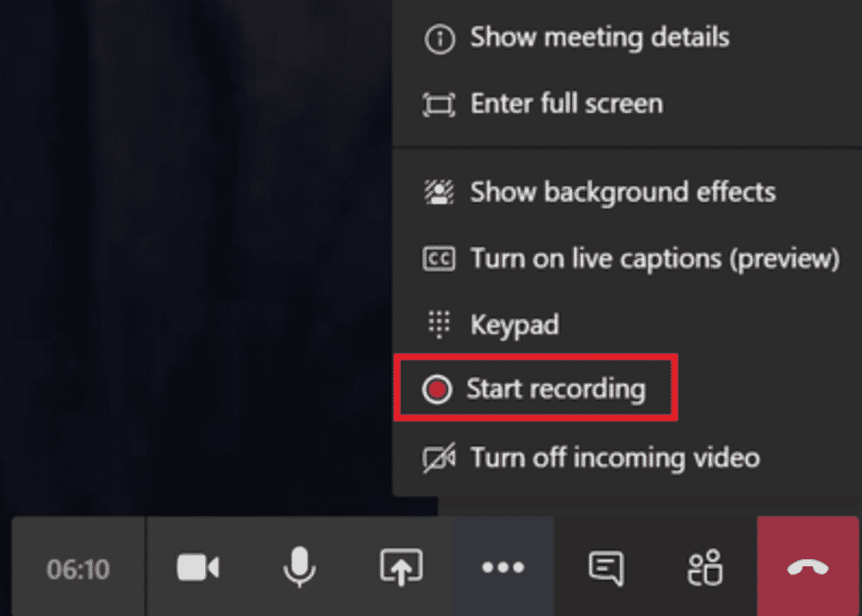This screenshot has width=862, height=616.
Task: Click the 06:10 meeting timer
Action: [78, 569]
